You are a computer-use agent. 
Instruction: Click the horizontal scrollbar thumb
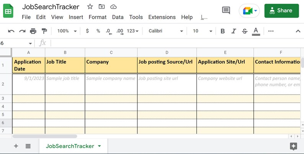point(44,136)
